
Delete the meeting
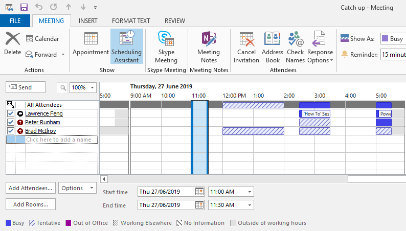click(13, 43)
